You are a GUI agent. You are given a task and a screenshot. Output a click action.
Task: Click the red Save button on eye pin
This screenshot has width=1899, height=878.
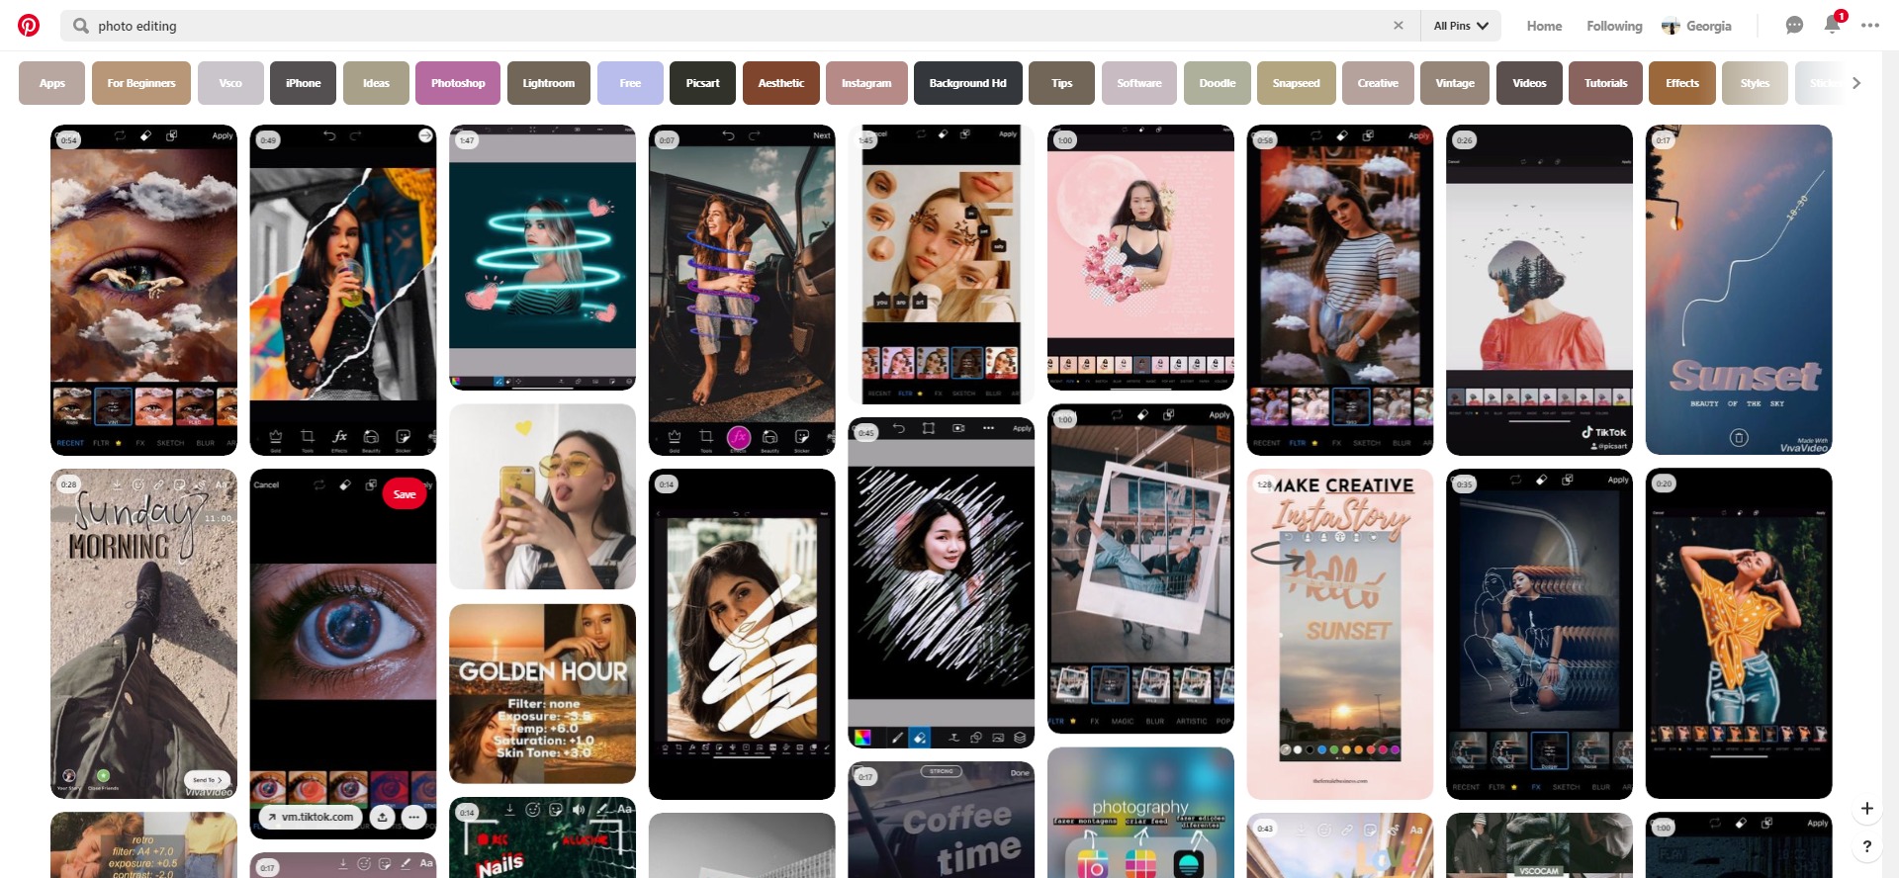pyautogui.click(x=405, y=494)
